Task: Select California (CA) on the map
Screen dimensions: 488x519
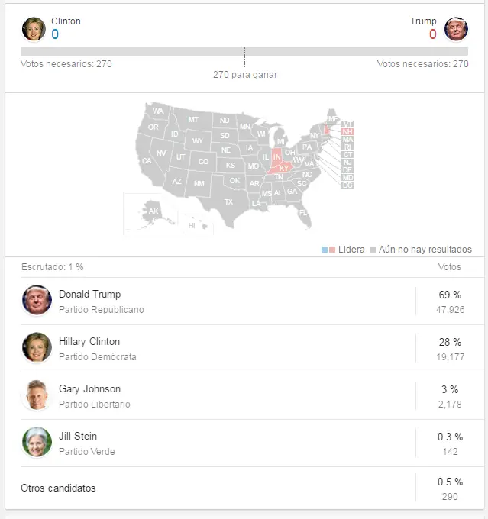Action: 147,161
